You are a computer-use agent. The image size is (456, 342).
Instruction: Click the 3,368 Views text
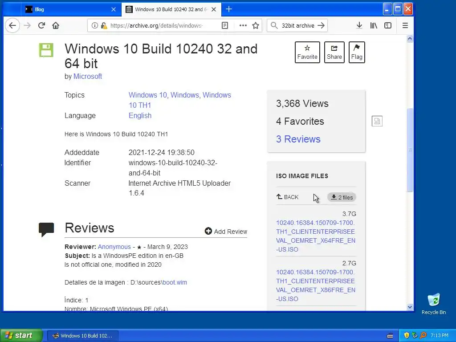[x=302, y=103]
